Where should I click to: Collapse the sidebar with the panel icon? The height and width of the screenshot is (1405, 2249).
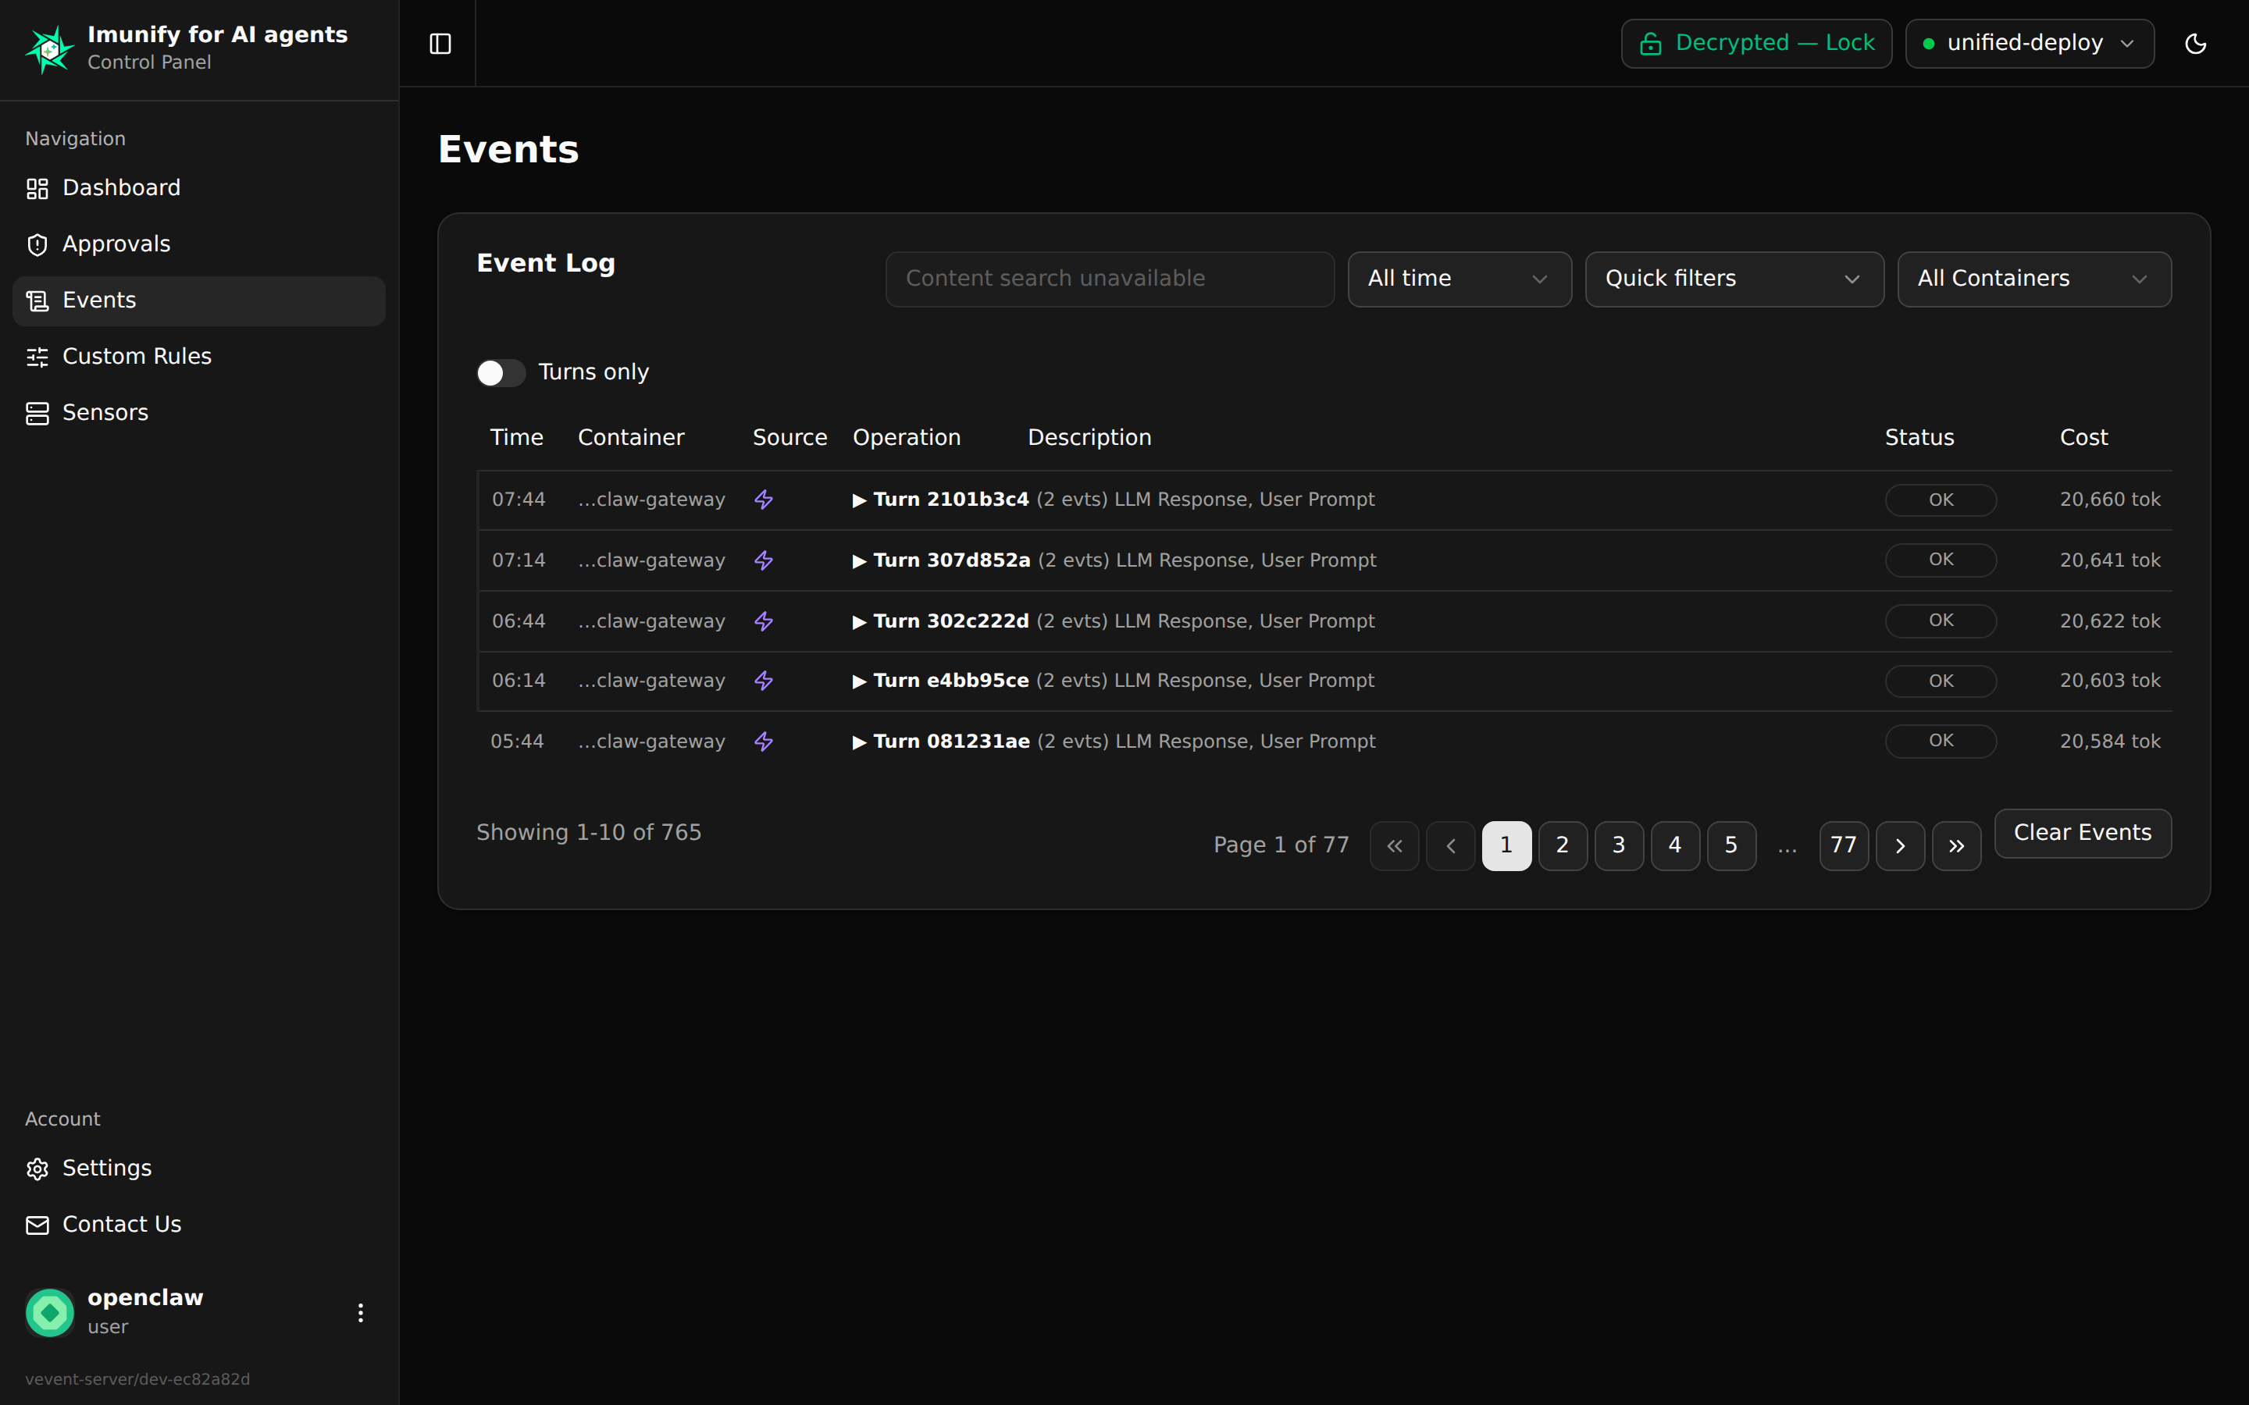[x=440, y=44]
